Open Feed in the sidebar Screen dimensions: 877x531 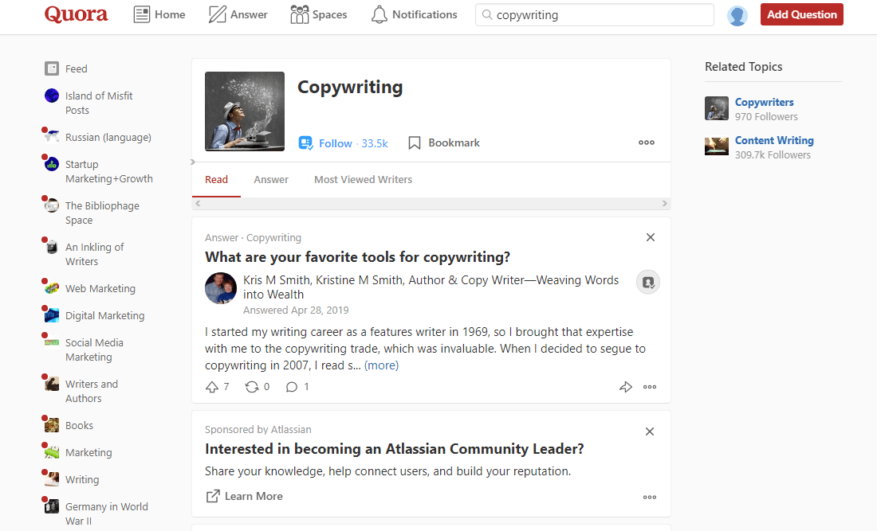(76, 68)
